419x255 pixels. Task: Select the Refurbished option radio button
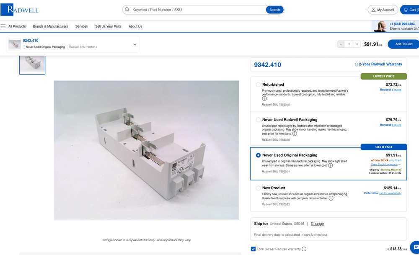point(258,85)
